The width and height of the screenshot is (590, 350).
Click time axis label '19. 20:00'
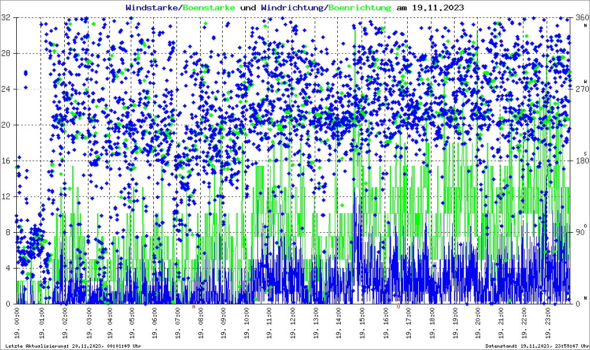click(478, 323)
